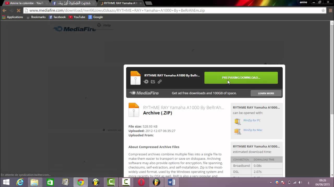Viewport: 334px width, 187px height.
Task: Click the large orange ZIP icon beside file title
Action: click(x=134, y=110)
